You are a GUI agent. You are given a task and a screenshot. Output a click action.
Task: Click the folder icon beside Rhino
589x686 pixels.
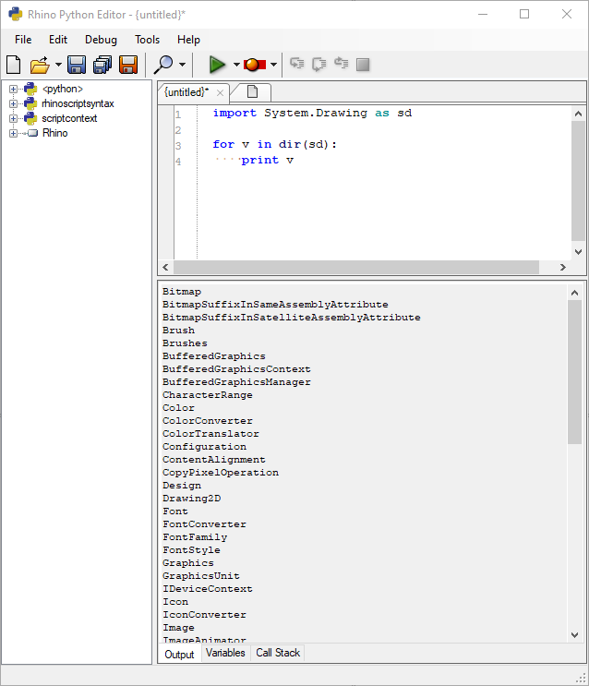pyautogui.click(x=32, y=134)
